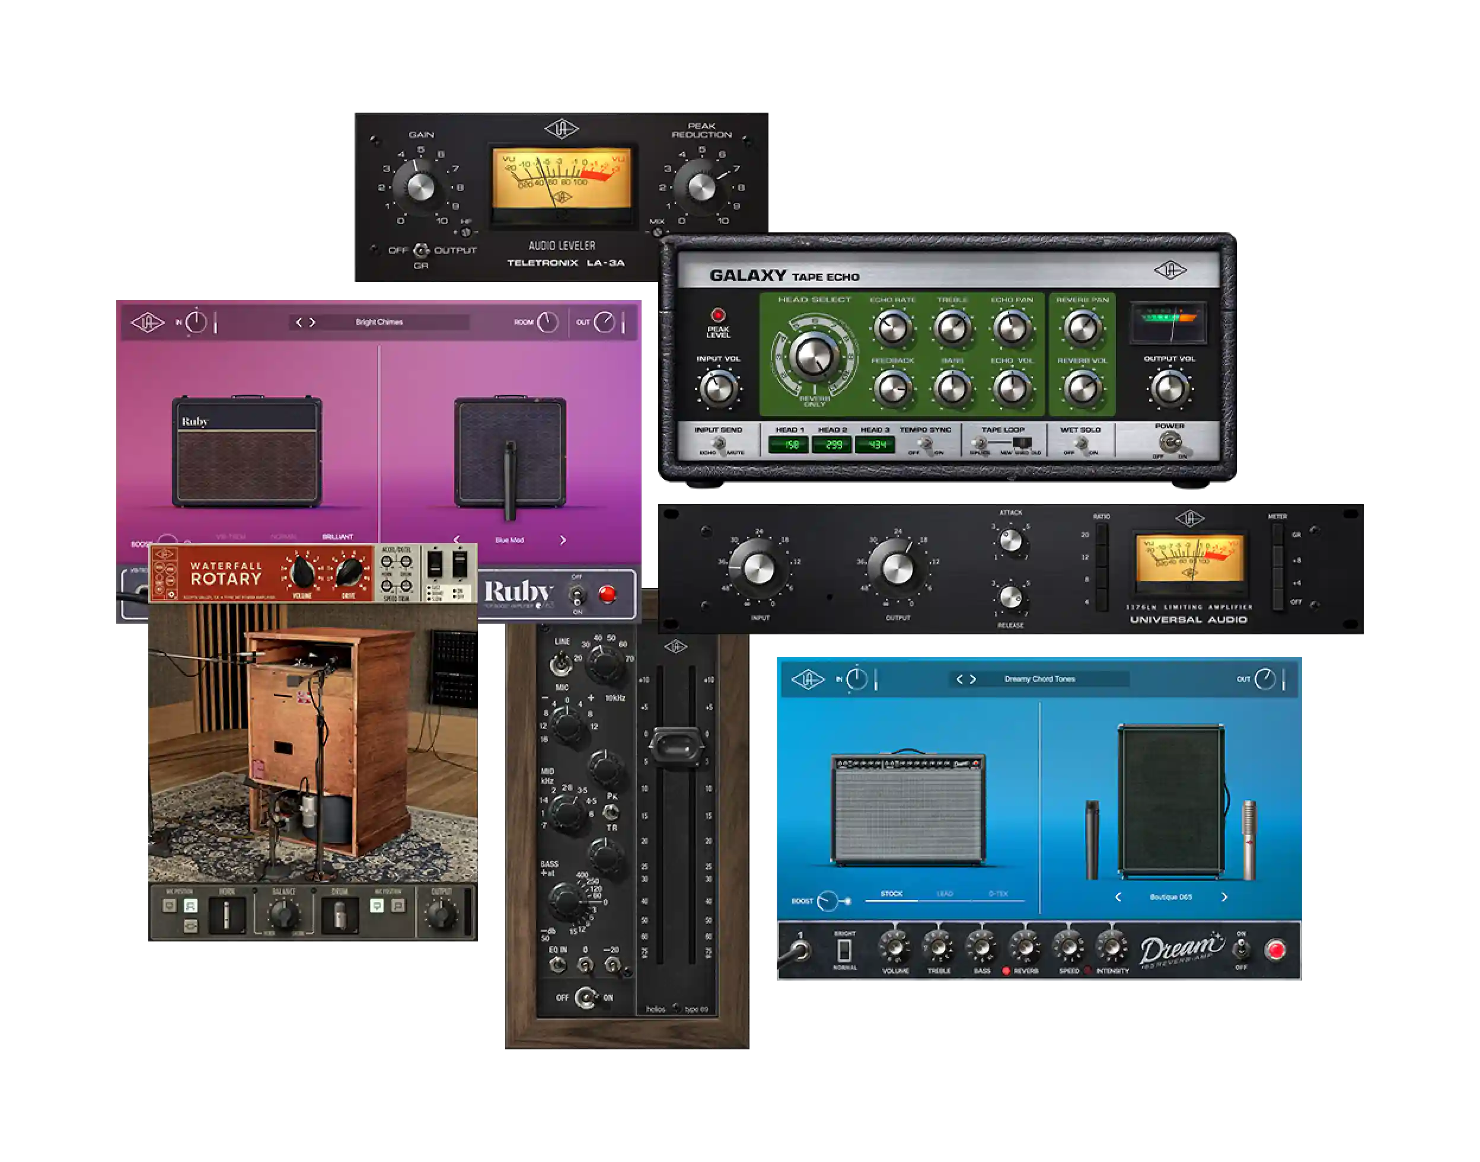Click the Dream amp red power lamp
1480x1162 pixels.
coord(1275,950)
